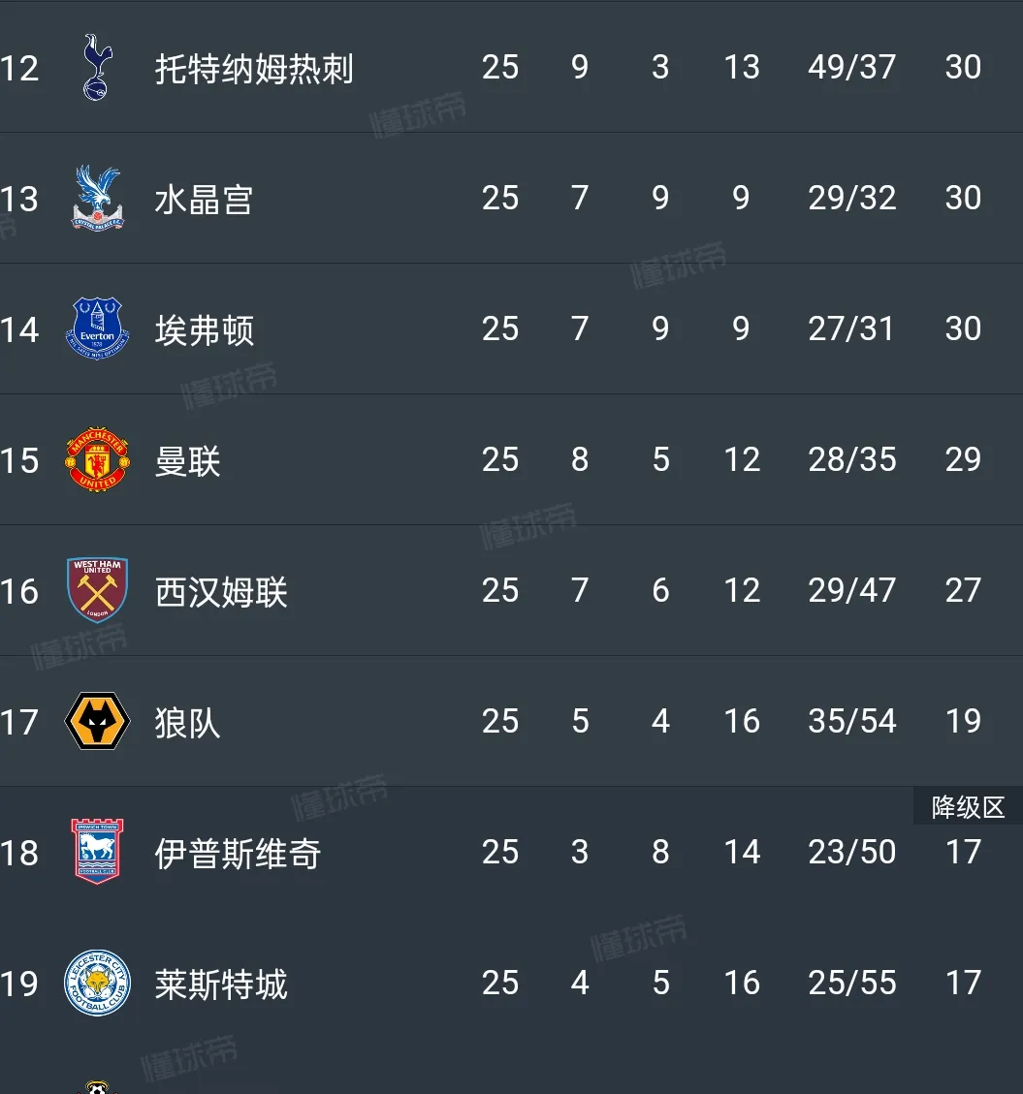
Task: Tap the 曼联 team name
Action: 187,461
